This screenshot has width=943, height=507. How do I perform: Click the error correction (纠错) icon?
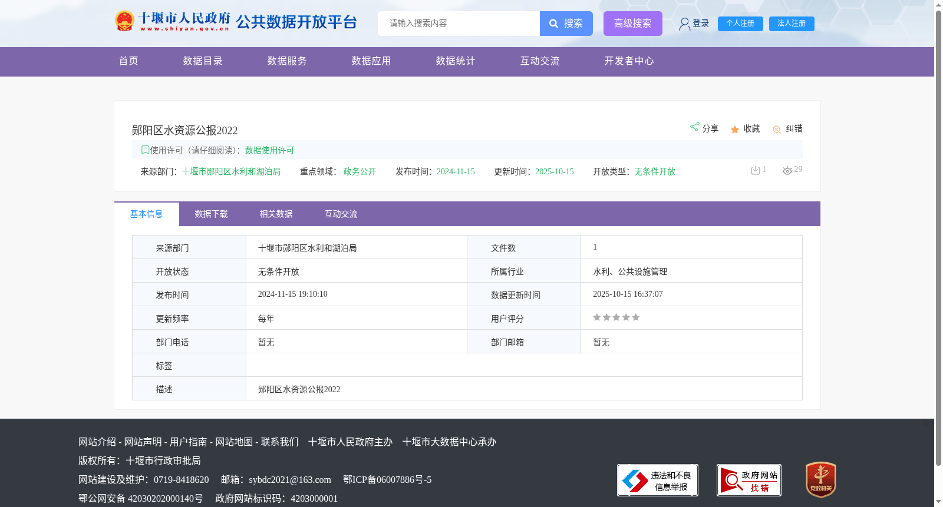click(777, 130)
